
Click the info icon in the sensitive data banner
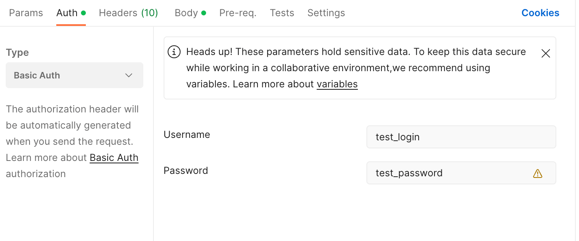pyautogui.click(x=174, y=52)
